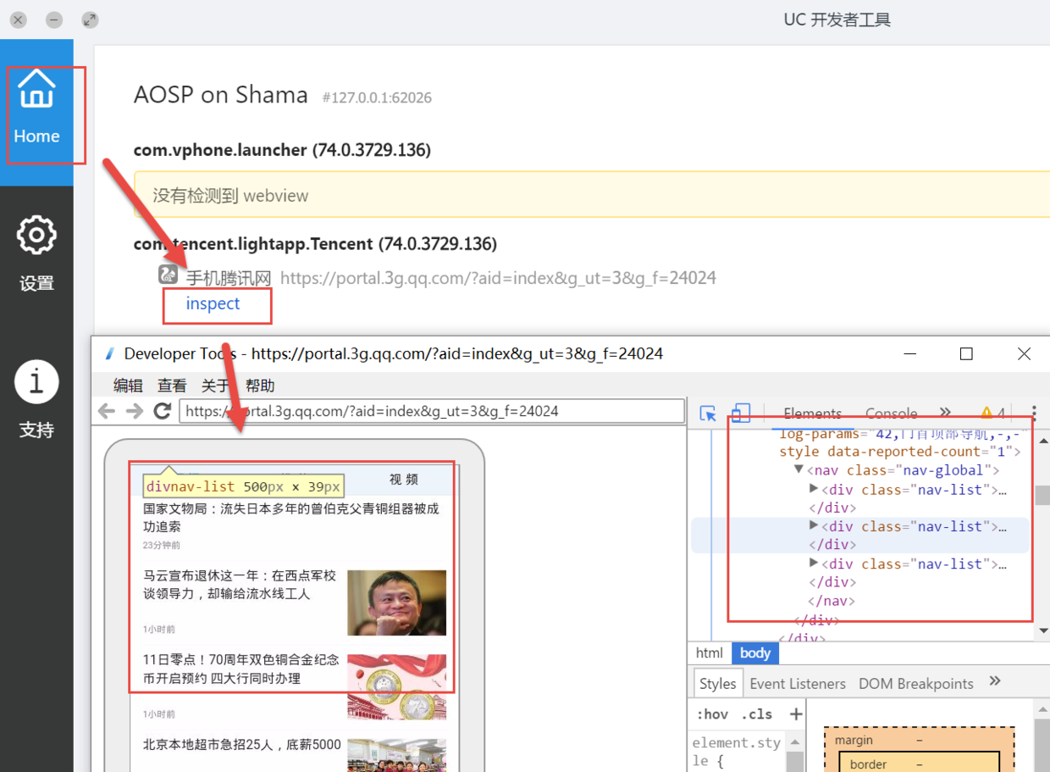This screenshot has width=1050, height=772.
Task: Toggle the .cls class editor
Action: 756,714
